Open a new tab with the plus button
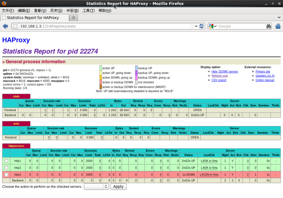This screenshot has height=198, width=283. pos(73,18)
